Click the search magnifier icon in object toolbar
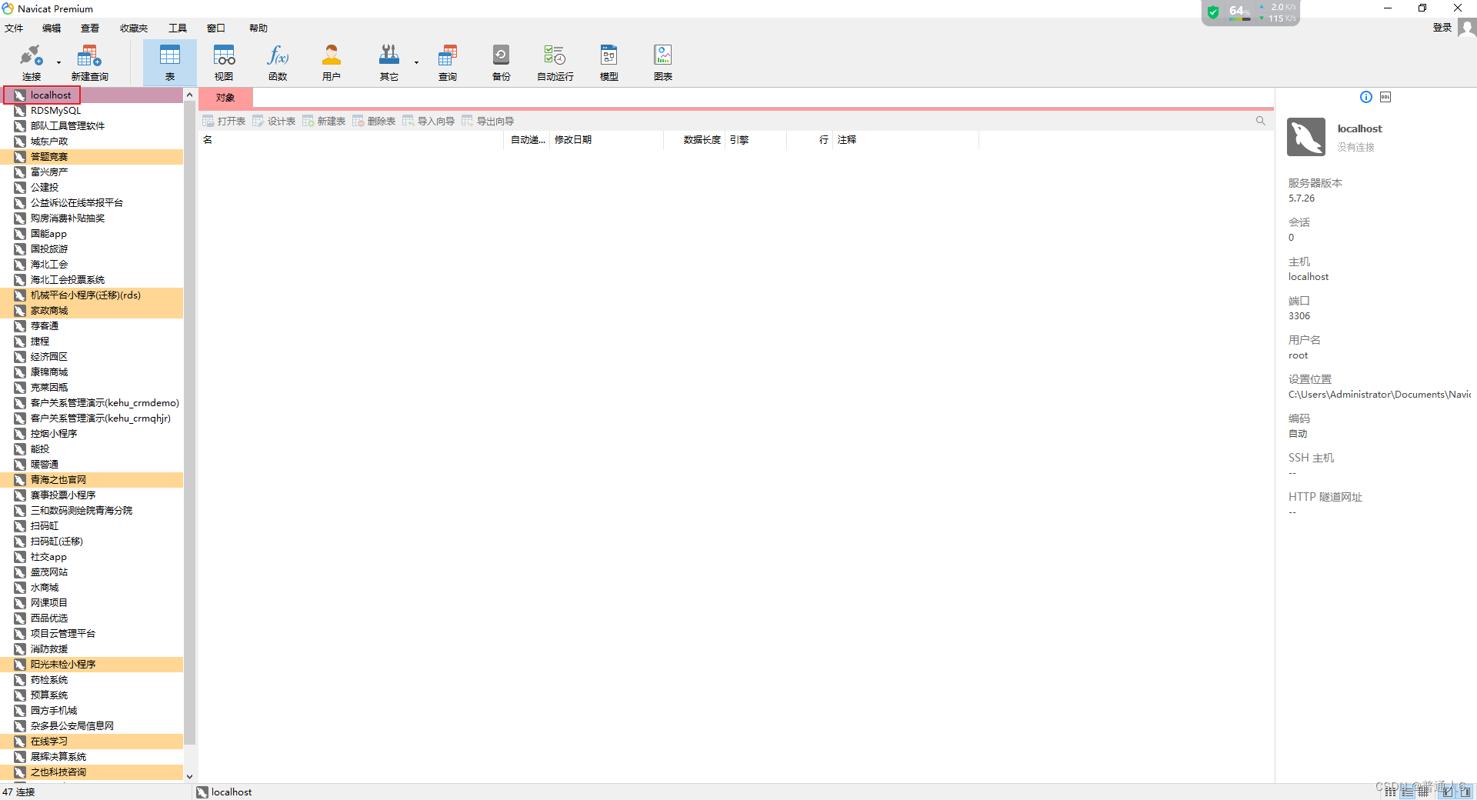The height and width of the screenshot is (800, 1477). (x=1261, y=121)
